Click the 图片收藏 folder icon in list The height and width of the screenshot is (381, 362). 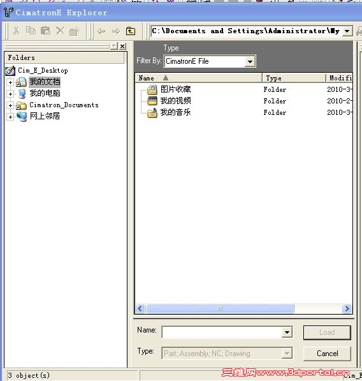152,90
